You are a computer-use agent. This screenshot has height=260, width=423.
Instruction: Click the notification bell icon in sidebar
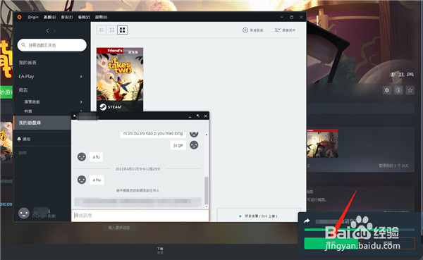pos(19,139)
